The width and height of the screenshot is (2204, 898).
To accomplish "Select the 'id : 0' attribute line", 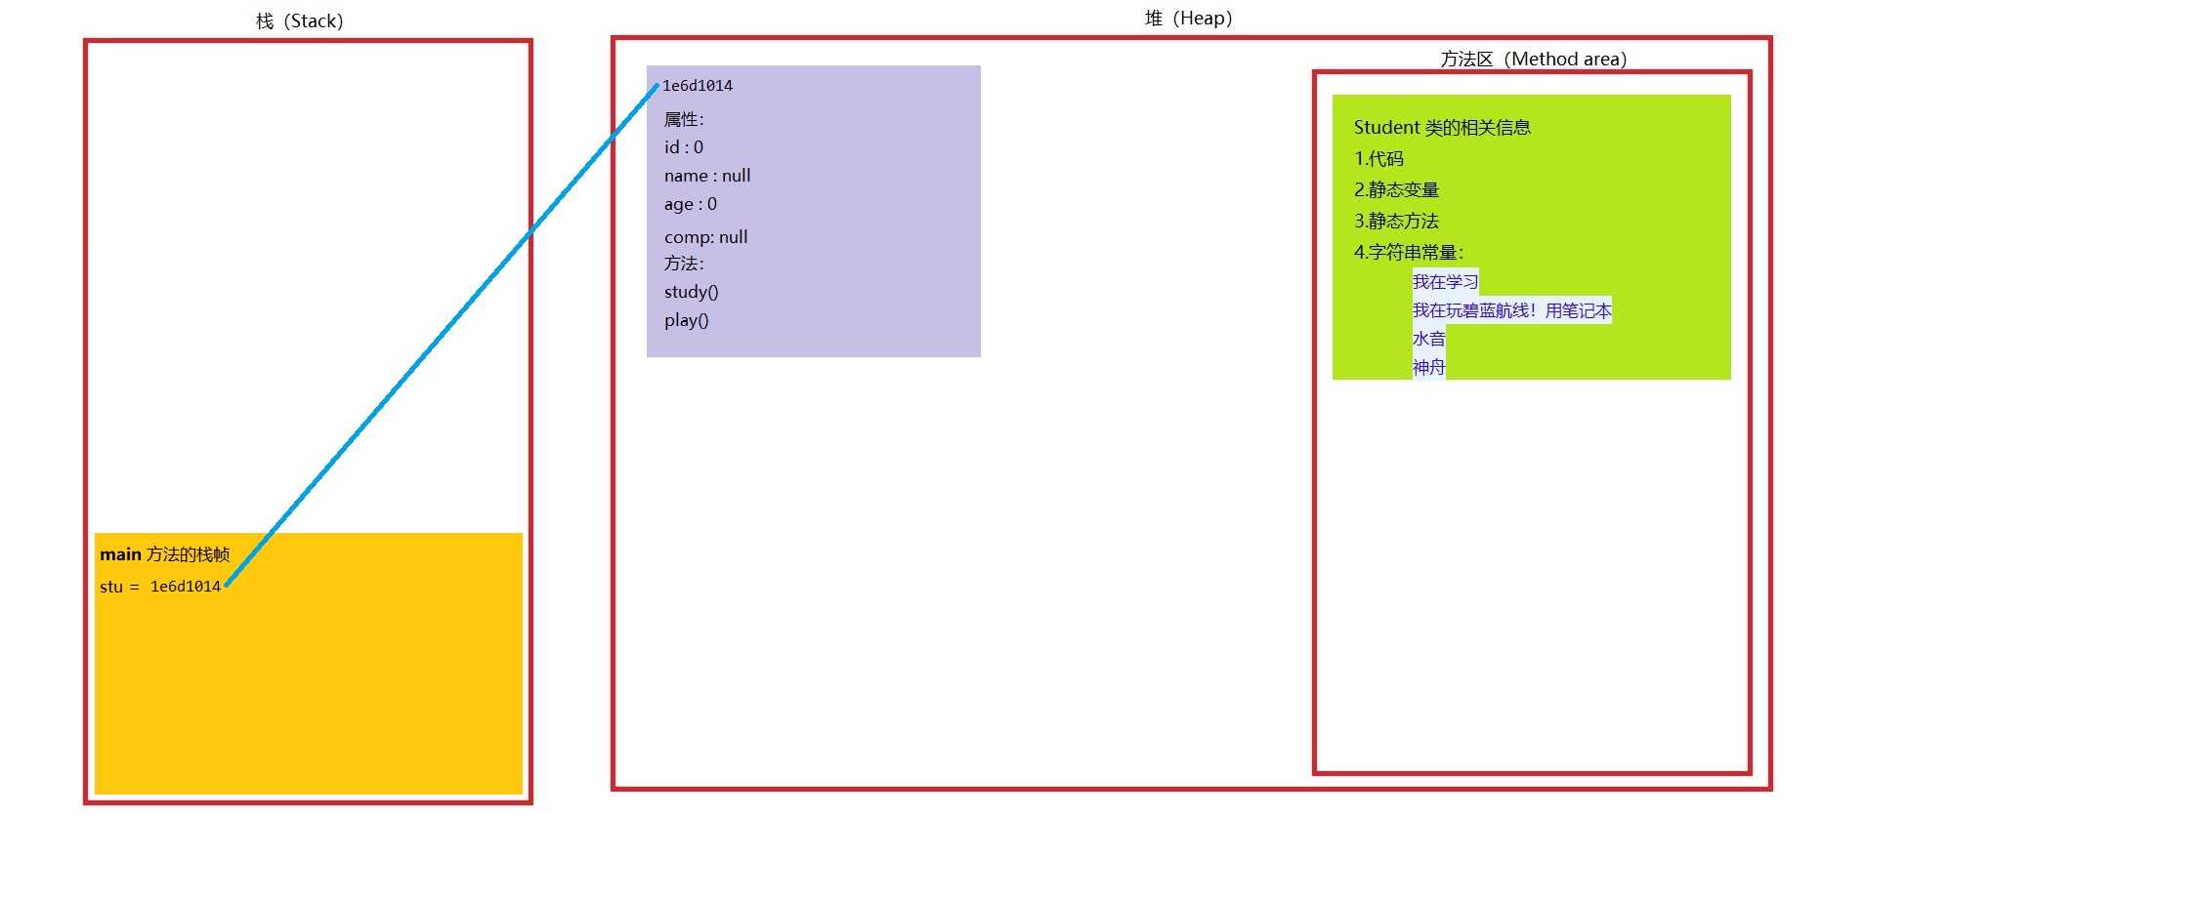I will point(684,147).
